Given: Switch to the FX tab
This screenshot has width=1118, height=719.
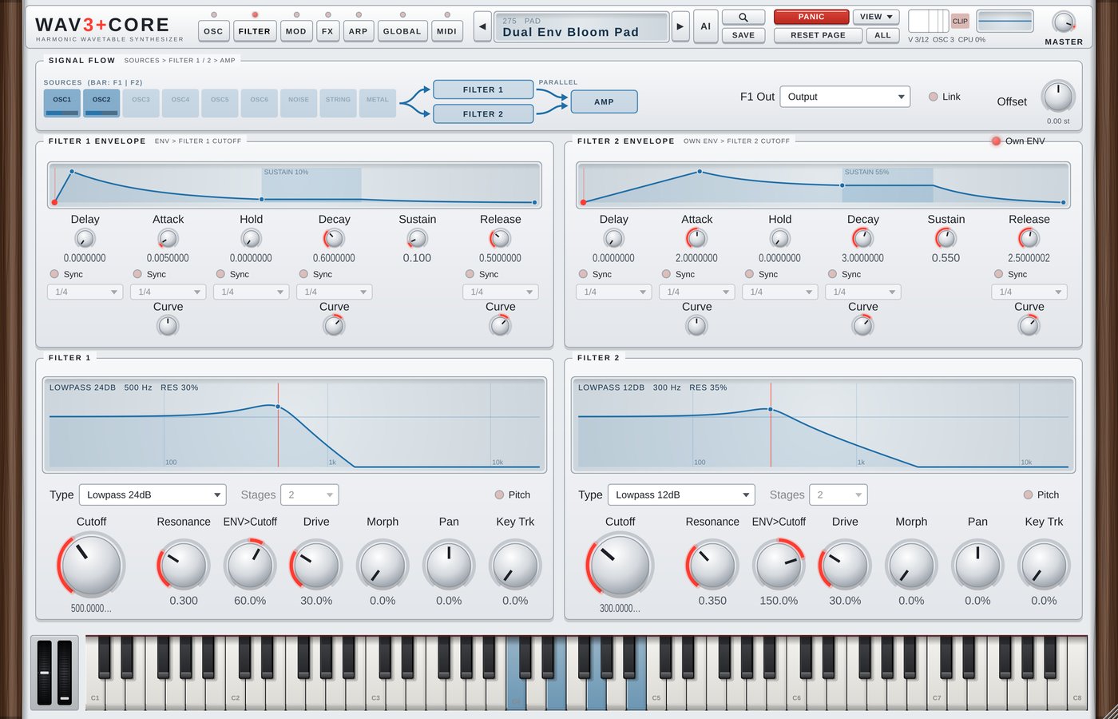Looking at the screenshot, I should click(x=327, y=31).
